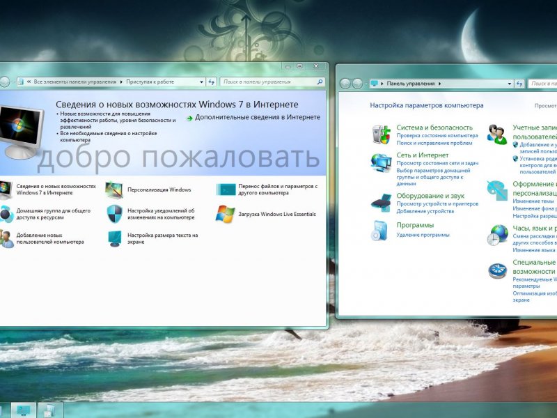Open the Часы, язык globe and clock icon
This screenshot has height=418, width=557.
498,235
